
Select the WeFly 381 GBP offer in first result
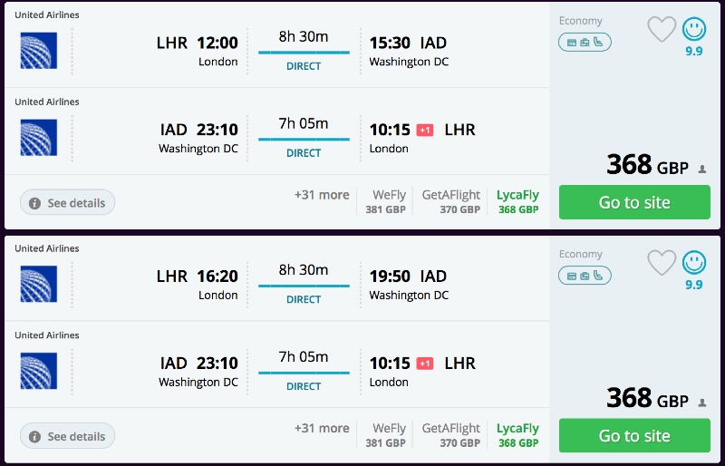pos(389,201)
